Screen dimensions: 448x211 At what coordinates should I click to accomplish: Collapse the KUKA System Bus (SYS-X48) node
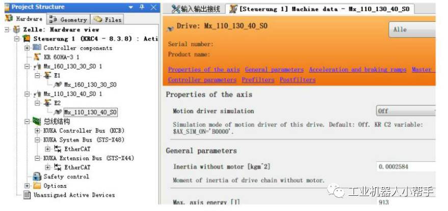coord(37,140)
